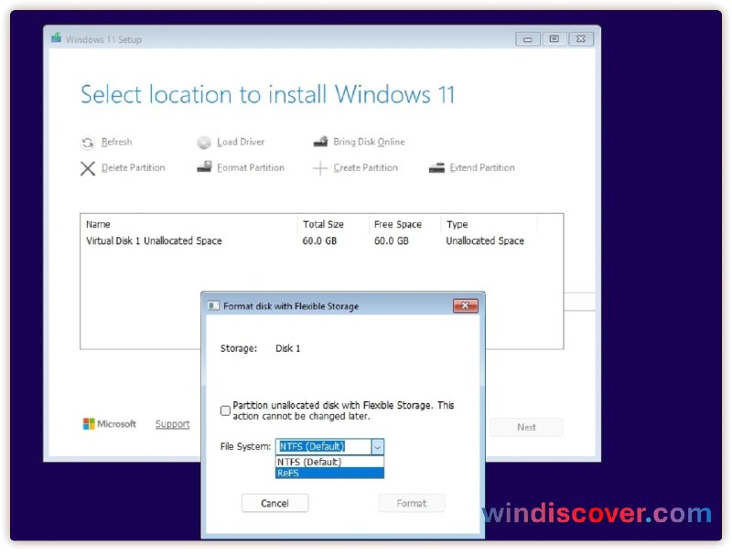Click the Next button in setup window
Image resolution: width=732 pixels, height=554 pixels.
(x=527, y=427)
